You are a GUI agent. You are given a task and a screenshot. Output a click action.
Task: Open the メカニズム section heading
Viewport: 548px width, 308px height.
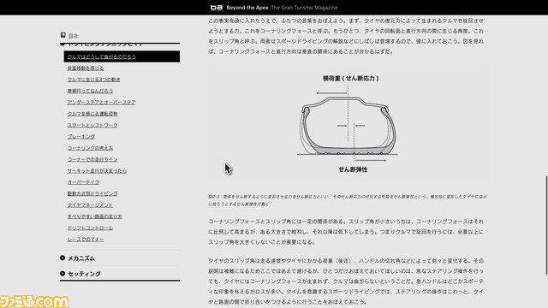[81, 258]
